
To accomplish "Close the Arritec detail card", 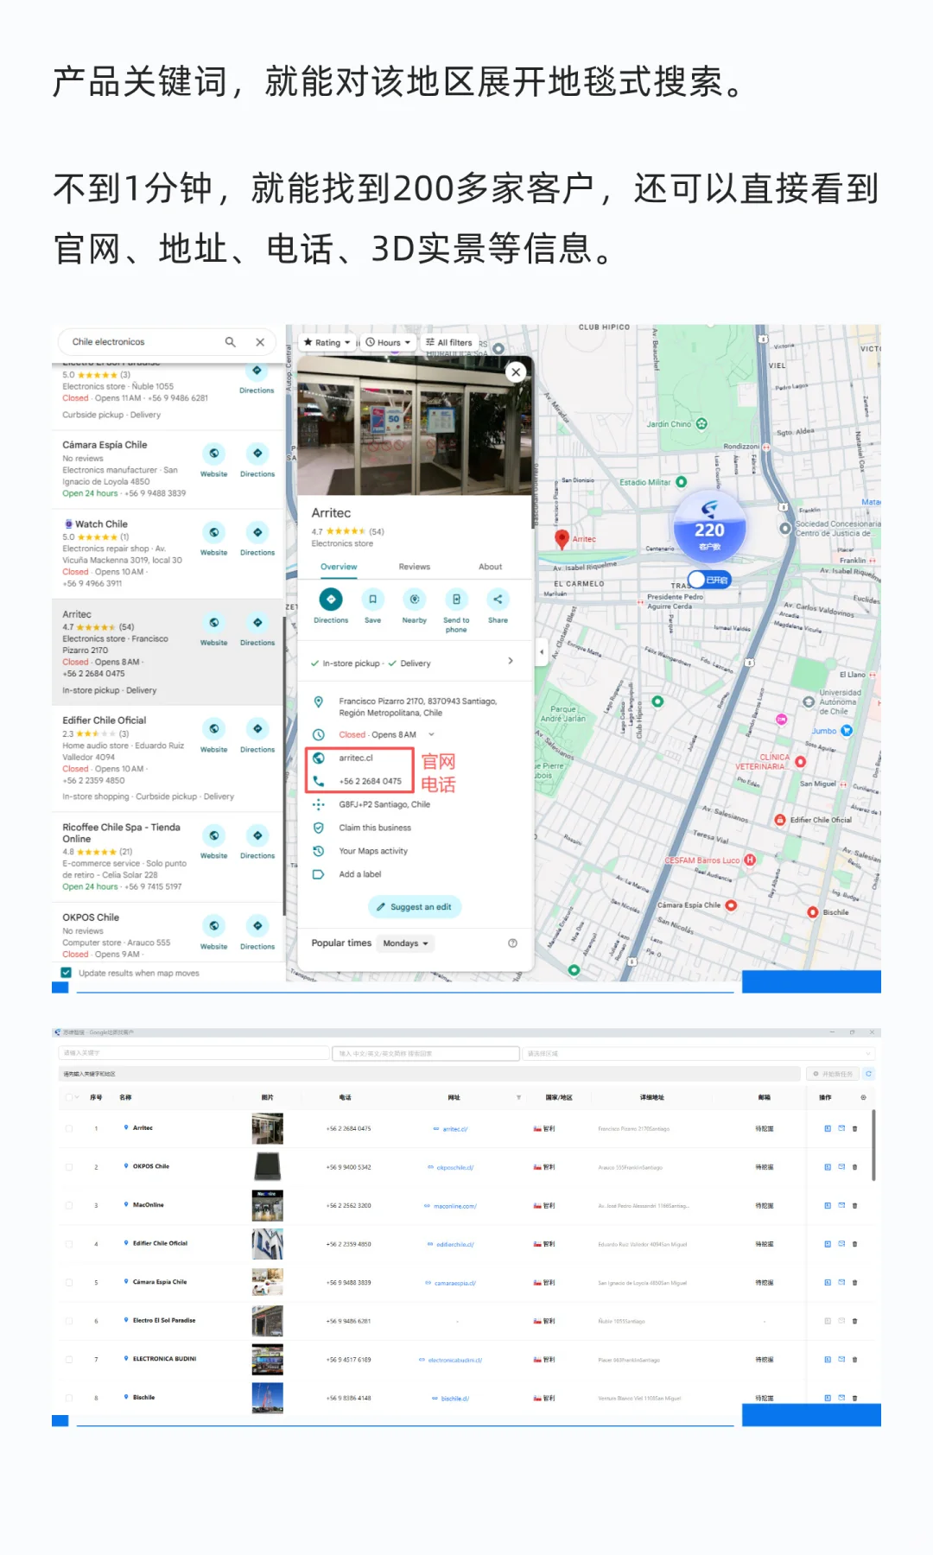I will (516, 372).
